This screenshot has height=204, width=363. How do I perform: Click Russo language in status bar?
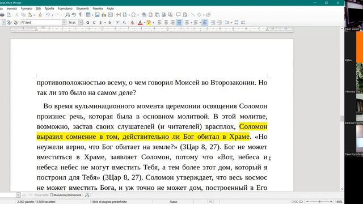[x=173, y=202]
